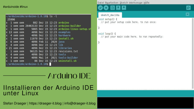Image resolution: width=194 pixels, height=109 pixels.
Task: Click the info@draeger-it.blog email address
Action: point(80,103)
